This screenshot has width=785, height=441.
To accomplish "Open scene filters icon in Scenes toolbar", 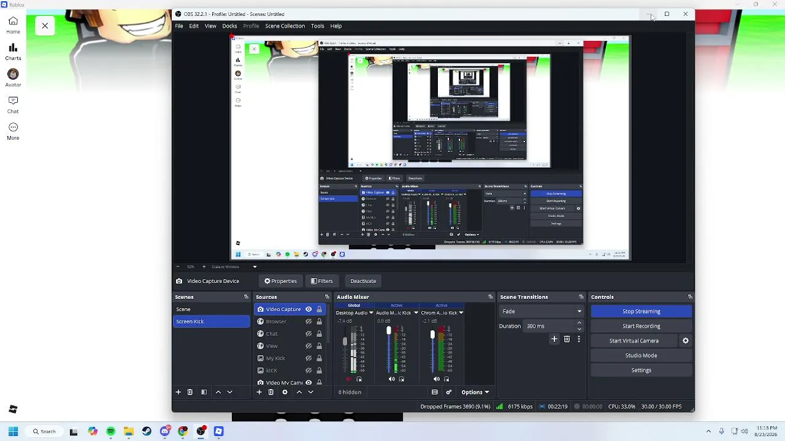I will tap(204, 392).
